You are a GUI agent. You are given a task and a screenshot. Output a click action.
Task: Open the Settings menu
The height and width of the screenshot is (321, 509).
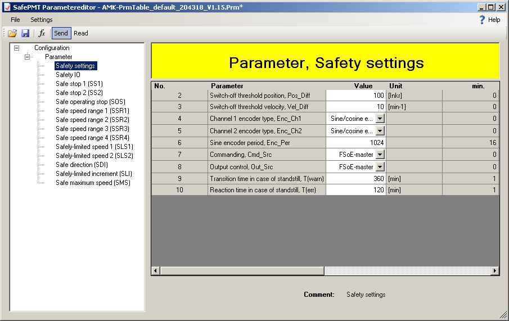point(42,20)
